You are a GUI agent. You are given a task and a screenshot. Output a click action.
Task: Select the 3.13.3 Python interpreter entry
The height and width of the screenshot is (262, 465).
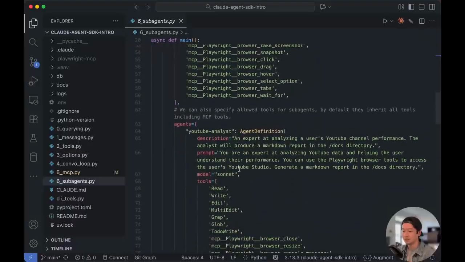tap(320, 257)
